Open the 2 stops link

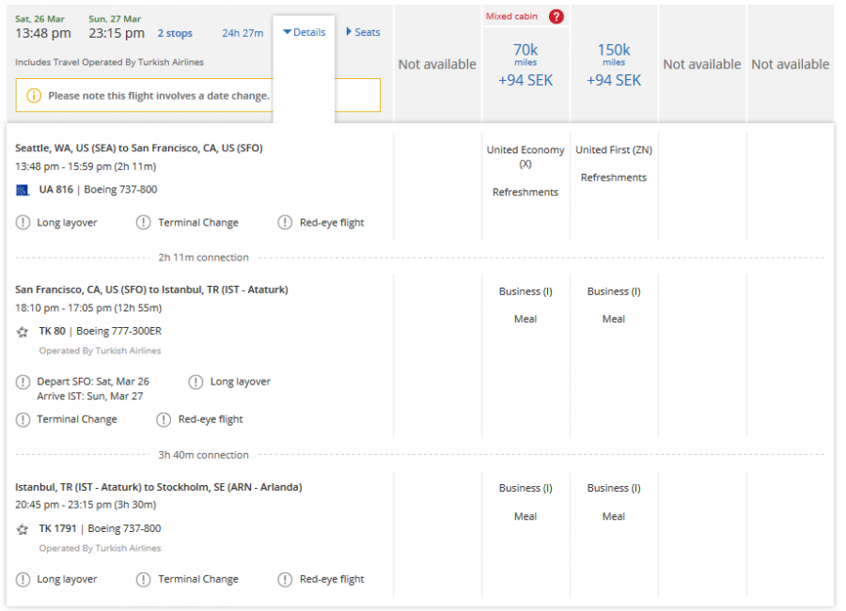tap(175, 34)
